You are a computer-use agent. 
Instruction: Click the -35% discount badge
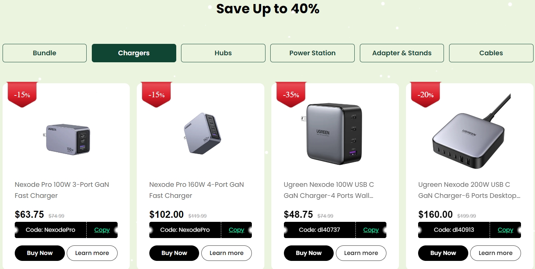(x=291, y=95)
